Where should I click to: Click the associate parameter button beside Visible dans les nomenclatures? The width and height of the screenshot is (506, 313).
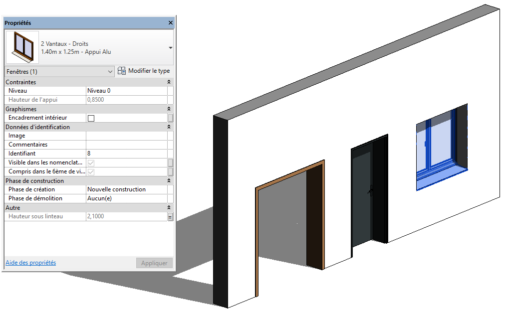(x=170, y=163)
